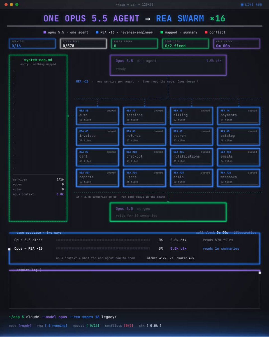This screenshot has width=269, height=337.
Task: Select the conflicts [0/2] status bar entry
Action: click(119, 326)
